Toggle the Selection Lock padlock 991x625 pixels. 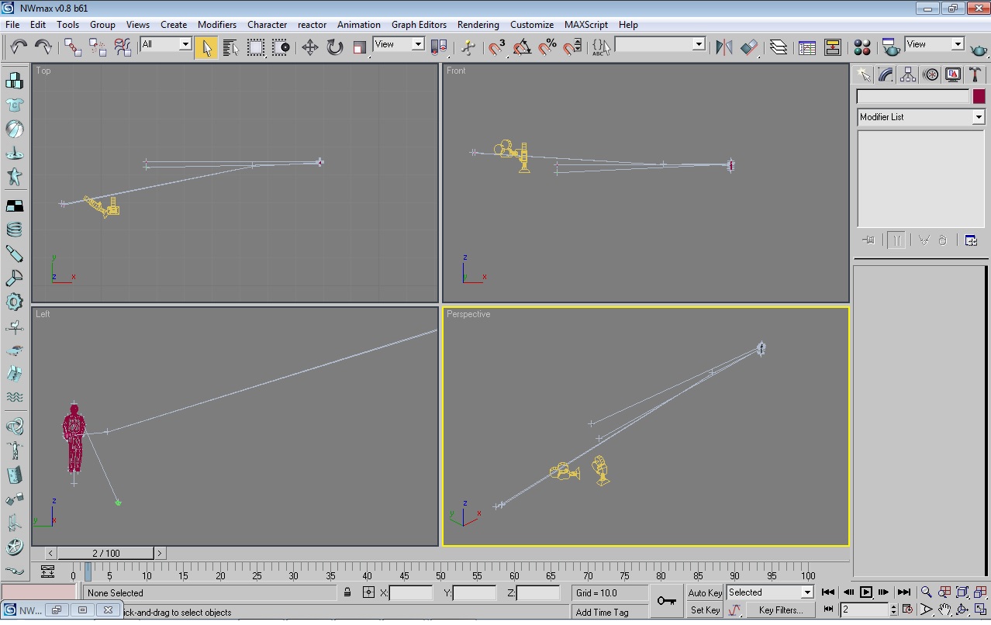(347, 592)
